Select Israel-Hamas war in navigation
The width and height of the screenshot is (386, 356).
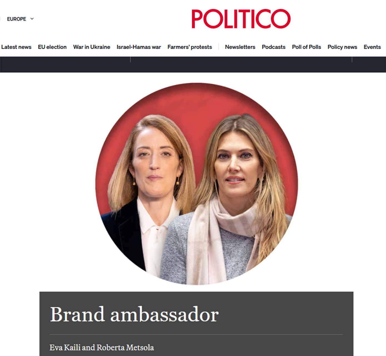pos(139,47)
